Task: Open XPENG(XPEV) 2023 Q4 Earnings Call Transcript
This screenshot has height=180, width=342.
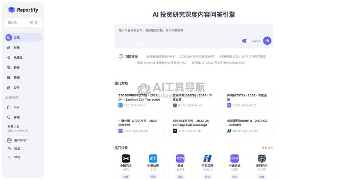Action: click(194, 126)
